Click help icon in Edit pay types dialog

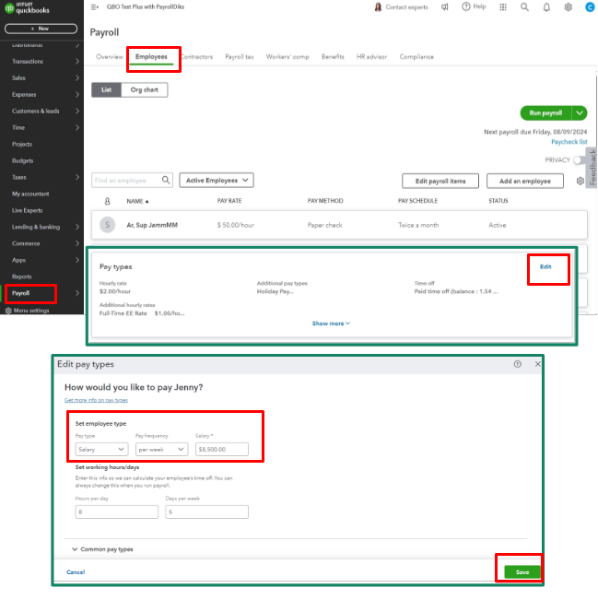click(517, 364)
